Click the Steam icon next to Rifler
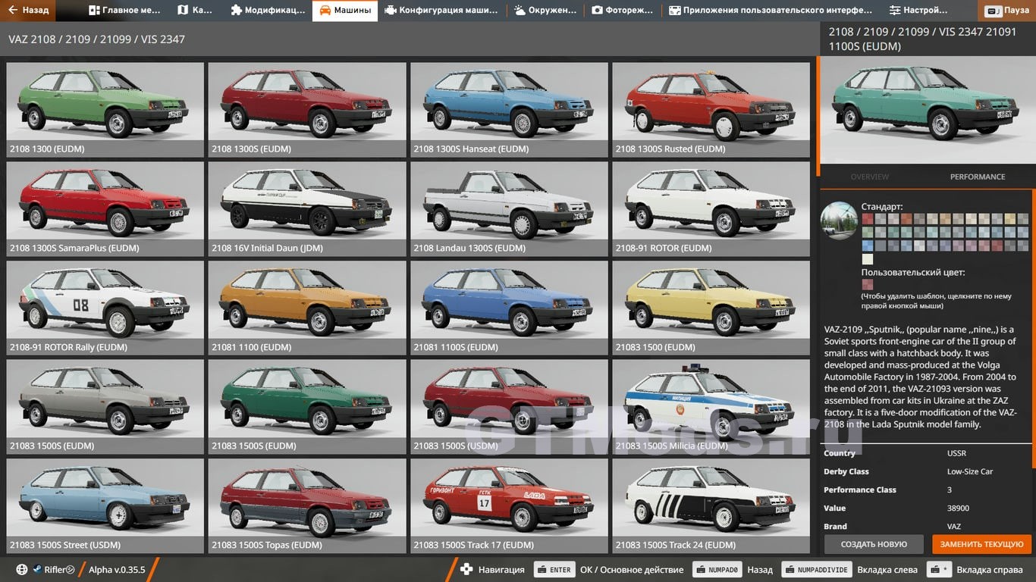Image resolution: width=1036 pixels, height=582 pixels. coord(36,570)
